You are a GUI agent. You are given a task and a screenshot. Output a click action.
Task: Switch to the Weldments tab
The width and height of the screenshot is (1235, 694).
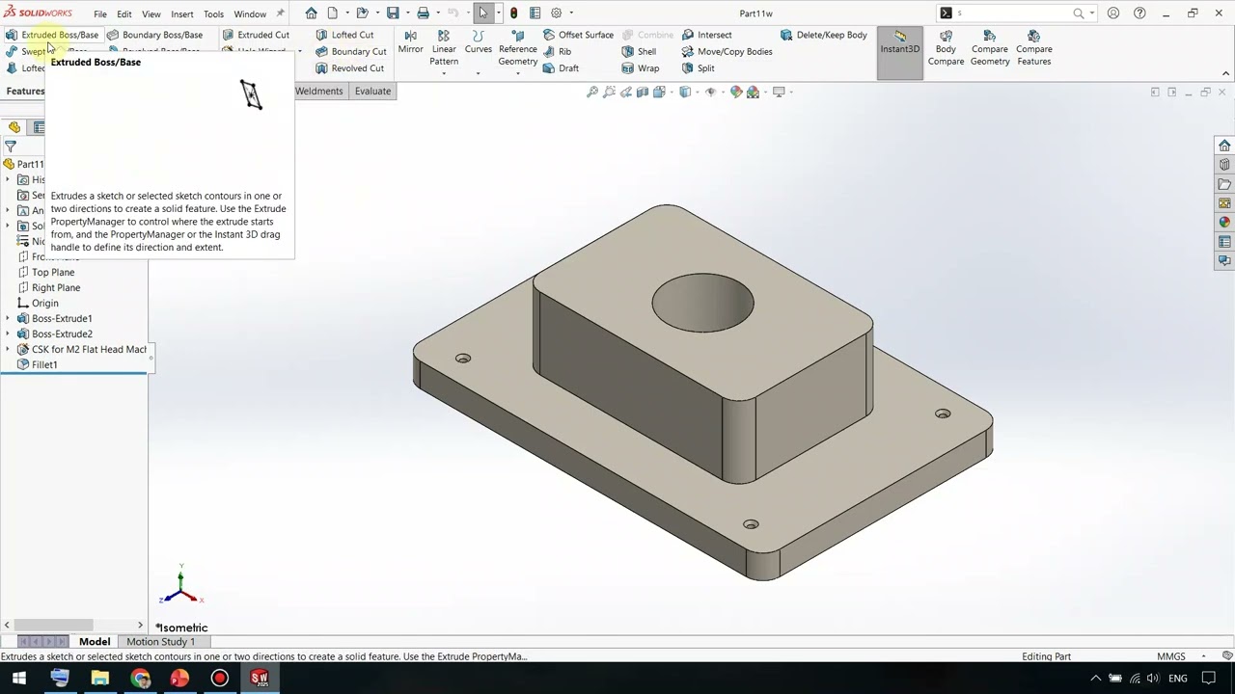click(x=319, y=91)
